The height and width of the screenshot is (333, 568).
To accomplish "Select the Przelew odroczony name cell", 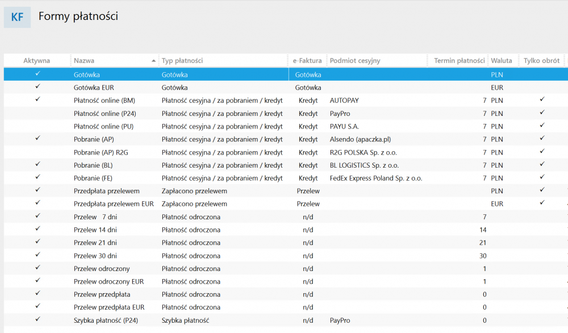I will [102, 269].
